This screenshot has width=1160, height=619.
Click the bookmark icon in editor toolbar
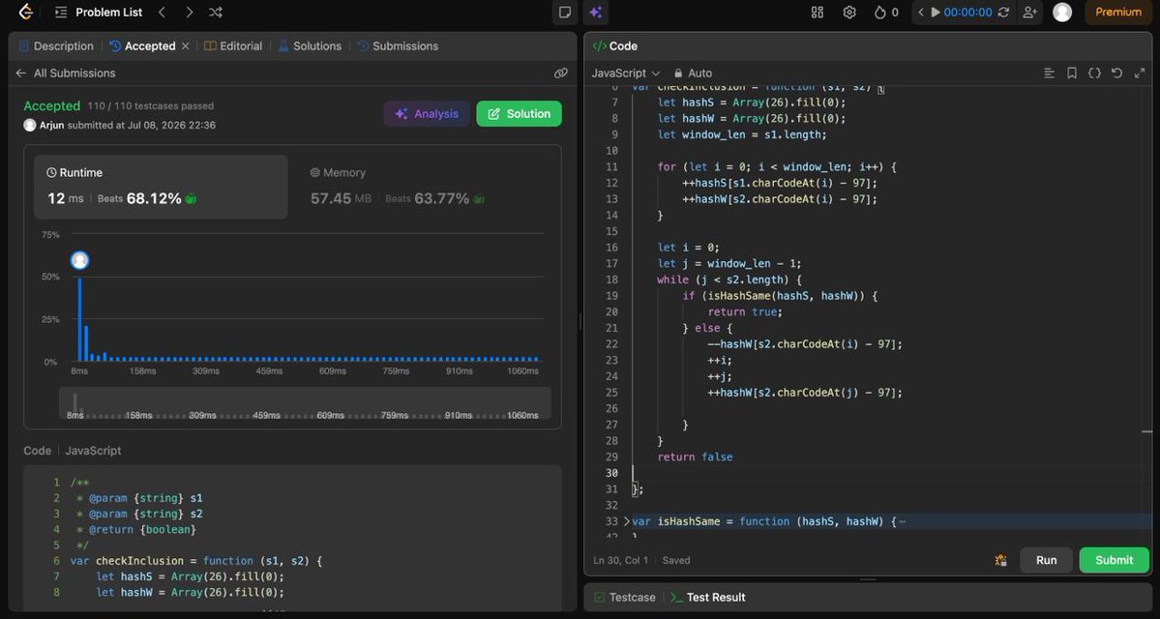tap(1071, 74)
